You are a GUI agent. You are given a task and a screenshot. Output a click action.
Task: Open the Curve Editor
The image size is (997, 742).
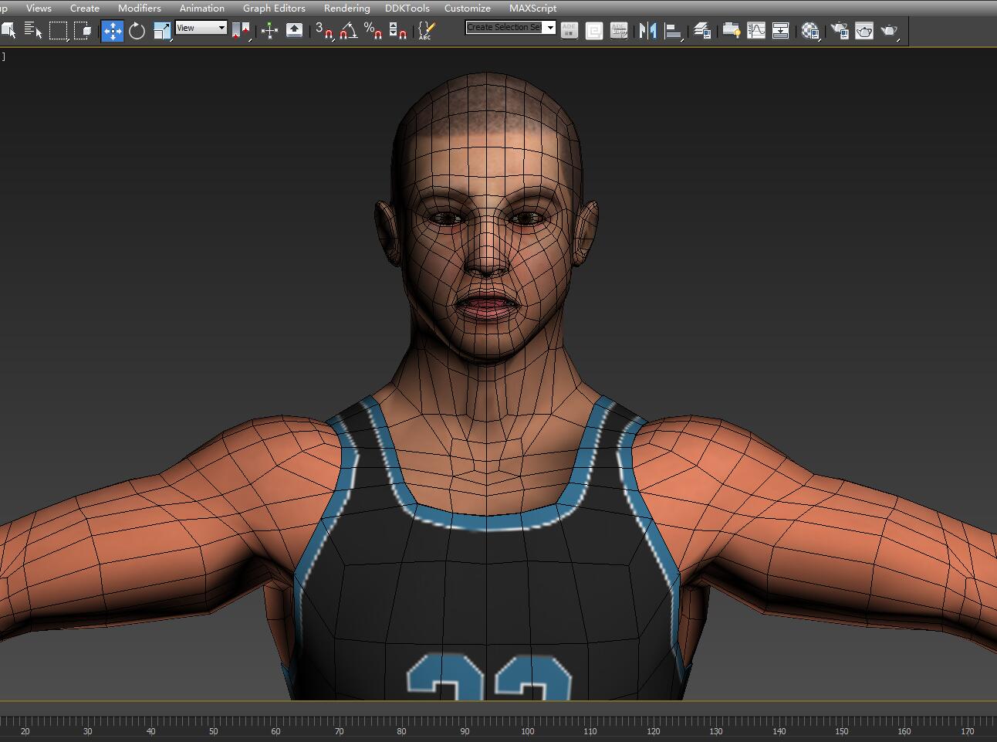click(x=755, y=31)
